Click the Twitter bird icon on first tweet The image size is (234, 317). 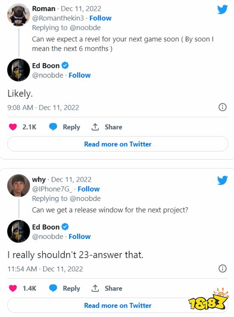point(223,9)
